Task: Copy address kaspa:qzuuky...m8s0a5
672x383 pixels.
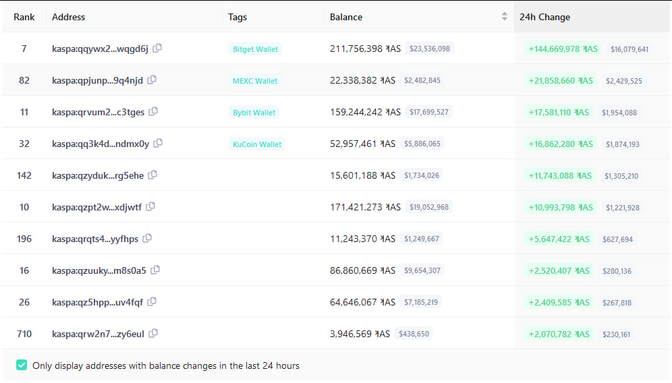Action: pos(155,270)
